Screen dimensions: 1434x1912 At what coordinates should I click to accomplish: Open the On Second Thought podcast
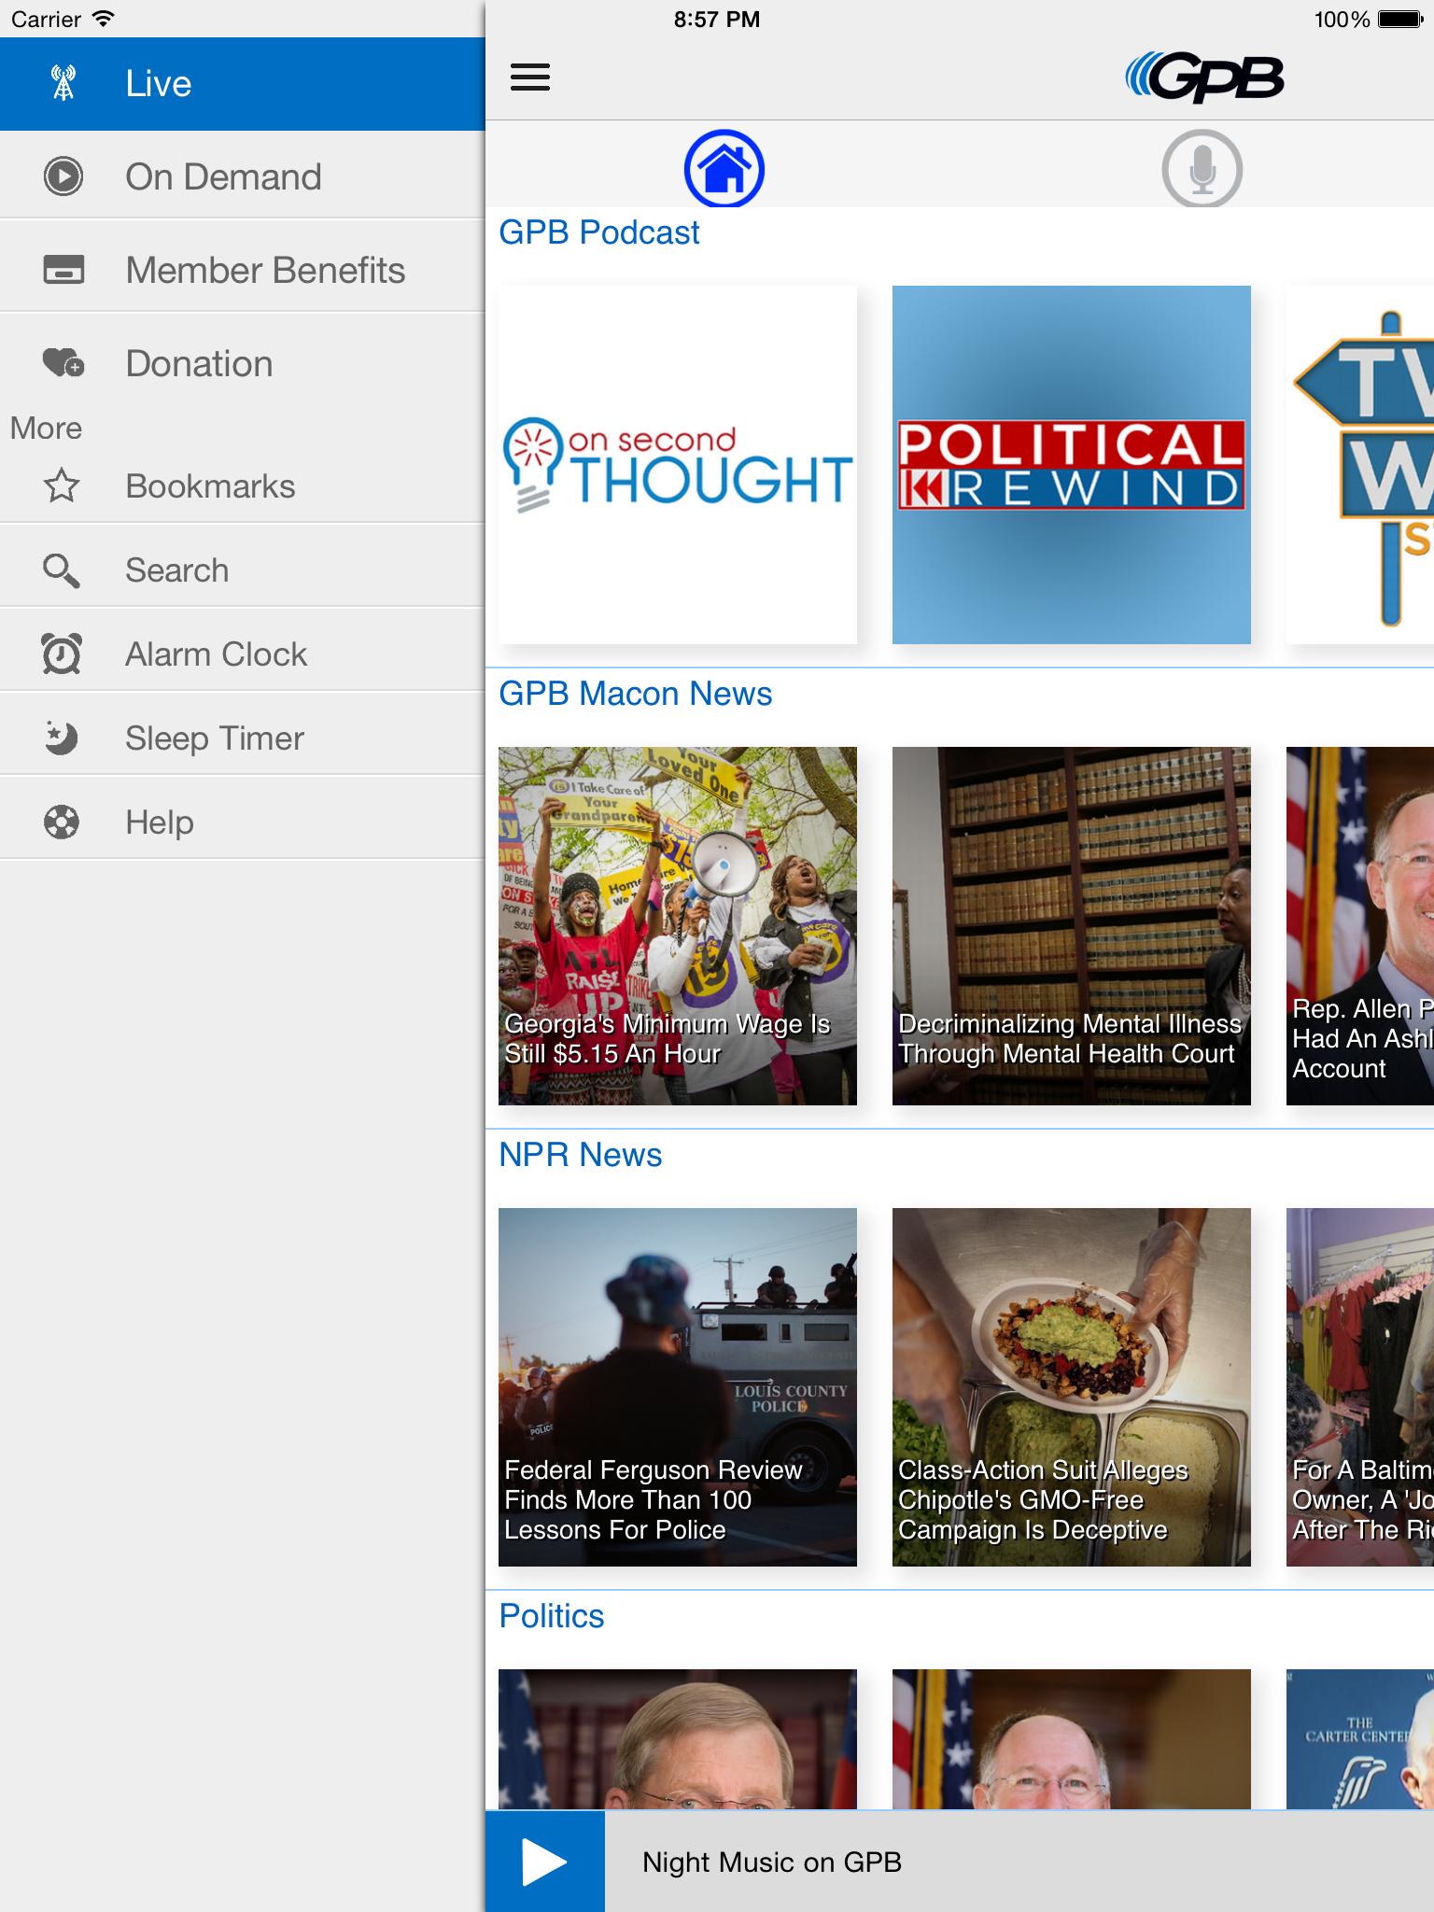(678, 465)
